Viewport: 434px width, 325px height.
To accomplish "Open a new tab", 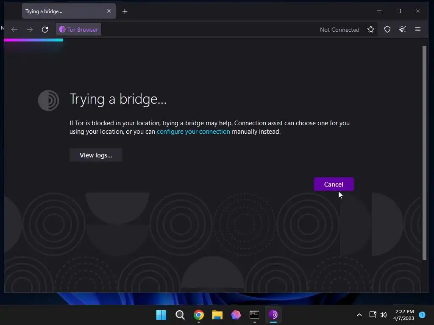I will coord(125,11).
